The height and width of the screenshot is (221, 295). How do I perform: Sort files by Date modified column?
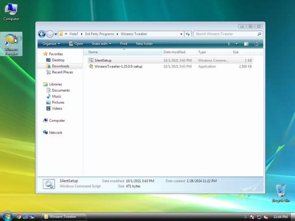click(179, 52)
